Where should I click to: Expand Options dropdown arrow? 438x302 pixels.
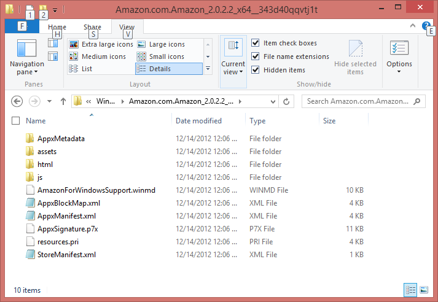[399, 72]
